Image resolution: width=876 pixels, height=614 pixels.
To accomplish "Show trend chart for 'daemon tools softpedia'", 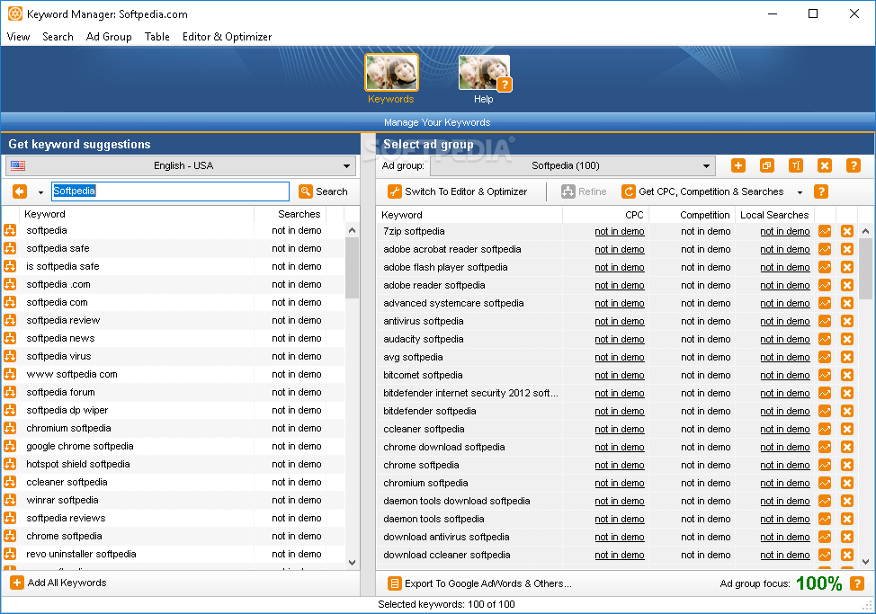I will click(825, 519).
